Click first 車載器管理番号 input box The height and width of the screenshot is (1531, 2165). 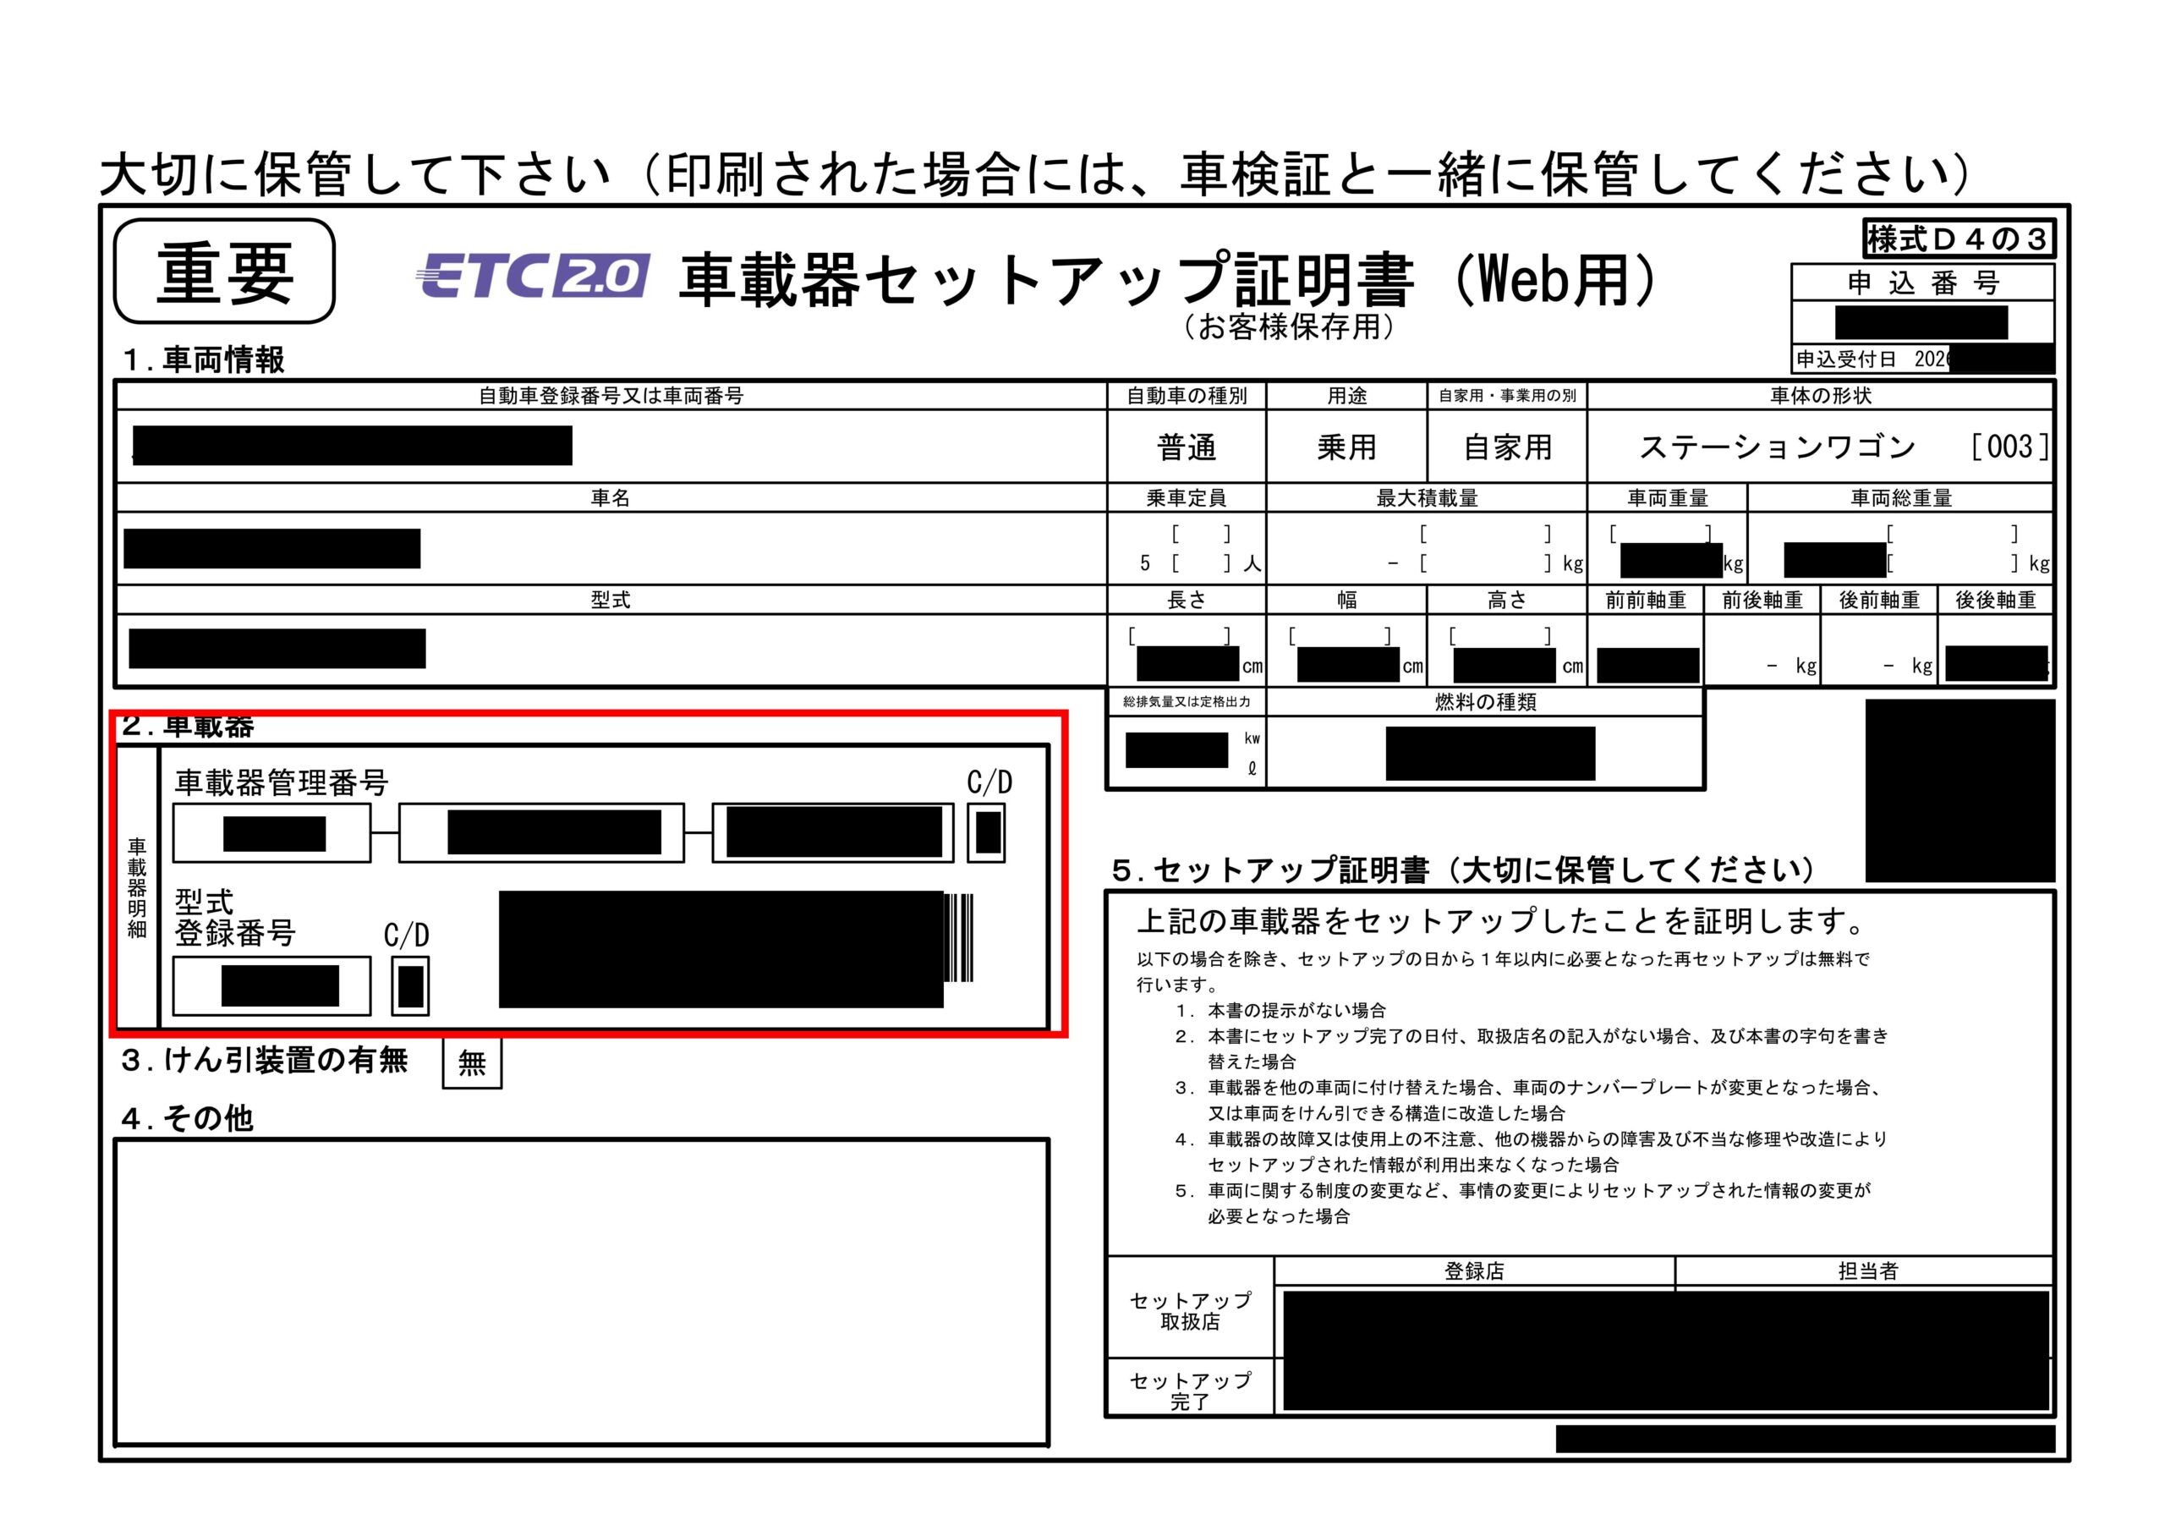[271, 833]
